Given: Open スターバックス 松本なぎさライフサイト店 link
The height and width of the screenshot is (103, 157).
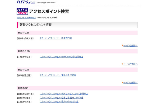Looking at the screenshot, I should 62,98.
